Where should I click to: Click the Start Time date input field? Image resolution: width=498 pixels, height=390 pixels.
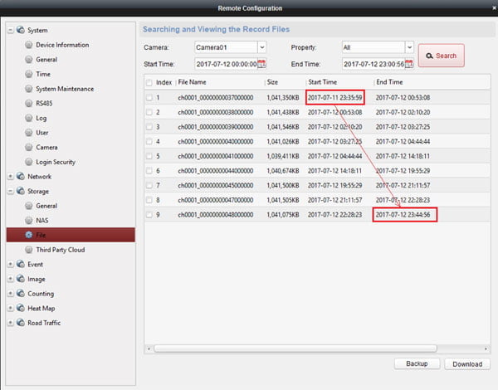pyautogui.click(x=225, y=63)
